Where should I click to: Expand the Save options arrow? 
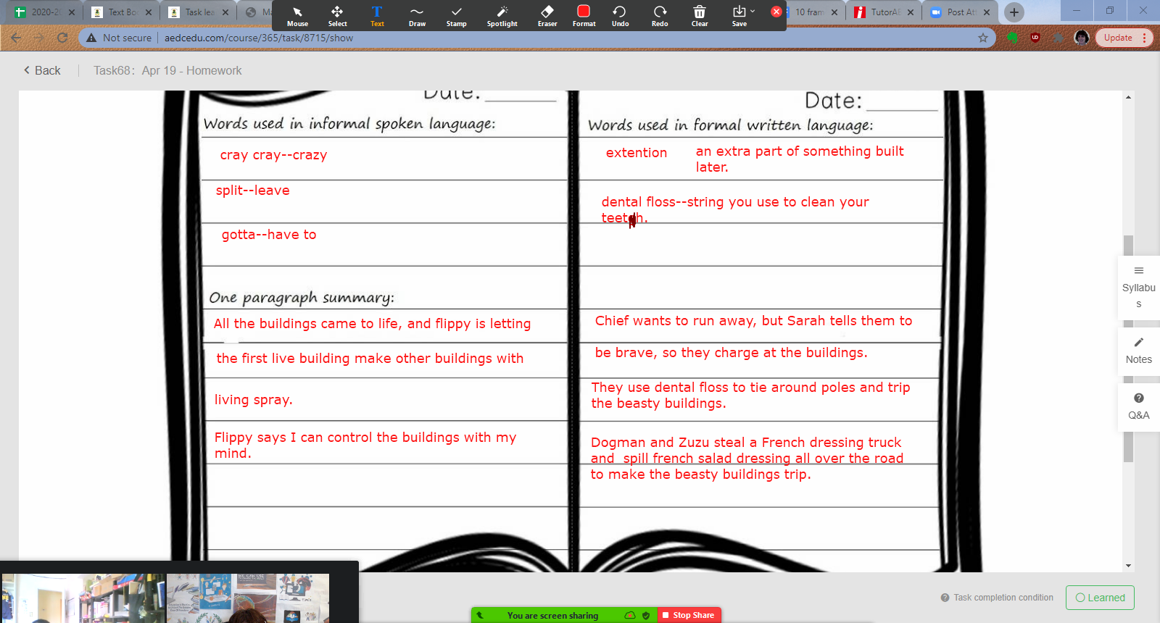coord(753,12)
